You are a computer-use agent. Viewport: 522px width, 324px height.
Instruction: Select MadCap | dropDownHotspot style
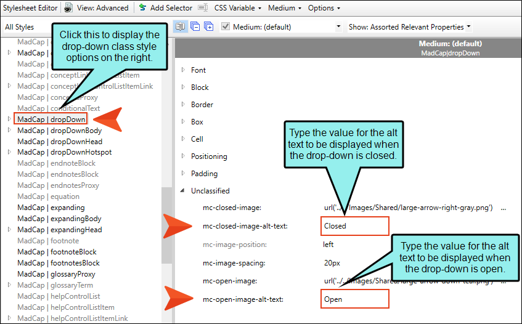point(64,152)
